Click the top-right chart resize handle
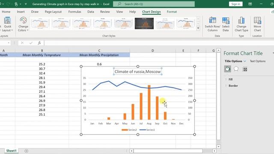 [194, 66]
